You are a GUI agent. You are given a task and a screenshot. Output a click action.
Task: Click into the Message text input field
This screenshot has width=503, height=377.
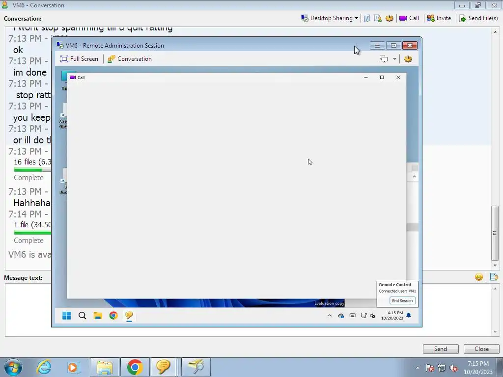click(x=248, y=310)
